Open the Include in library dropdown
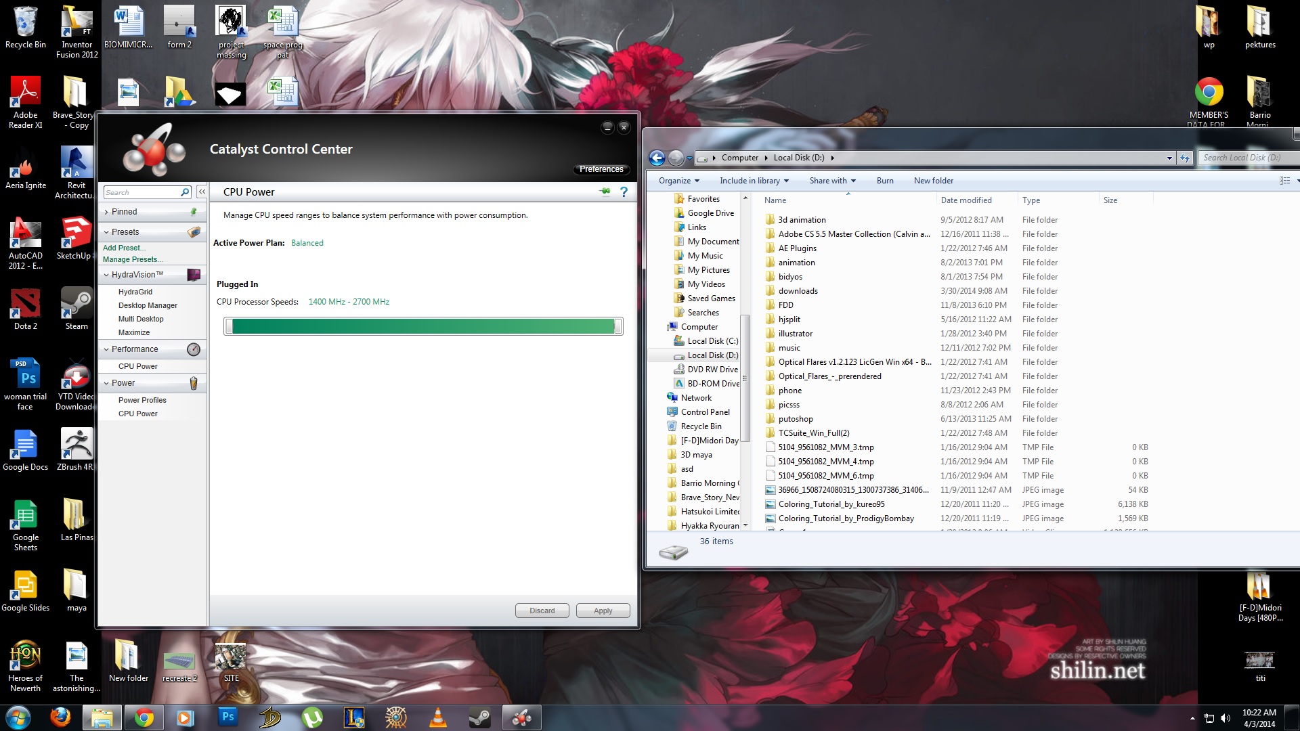The image size is (1300, 731). (754, 181)
